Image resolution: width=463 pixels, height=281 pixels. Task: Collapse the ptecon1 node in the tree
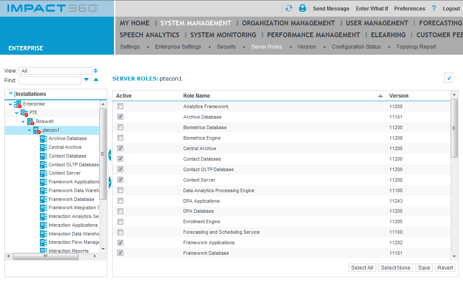29,130
